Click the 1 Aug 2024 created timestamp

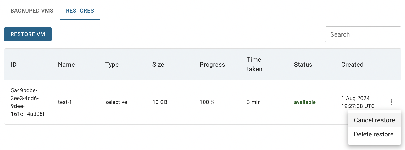point(358,102)
